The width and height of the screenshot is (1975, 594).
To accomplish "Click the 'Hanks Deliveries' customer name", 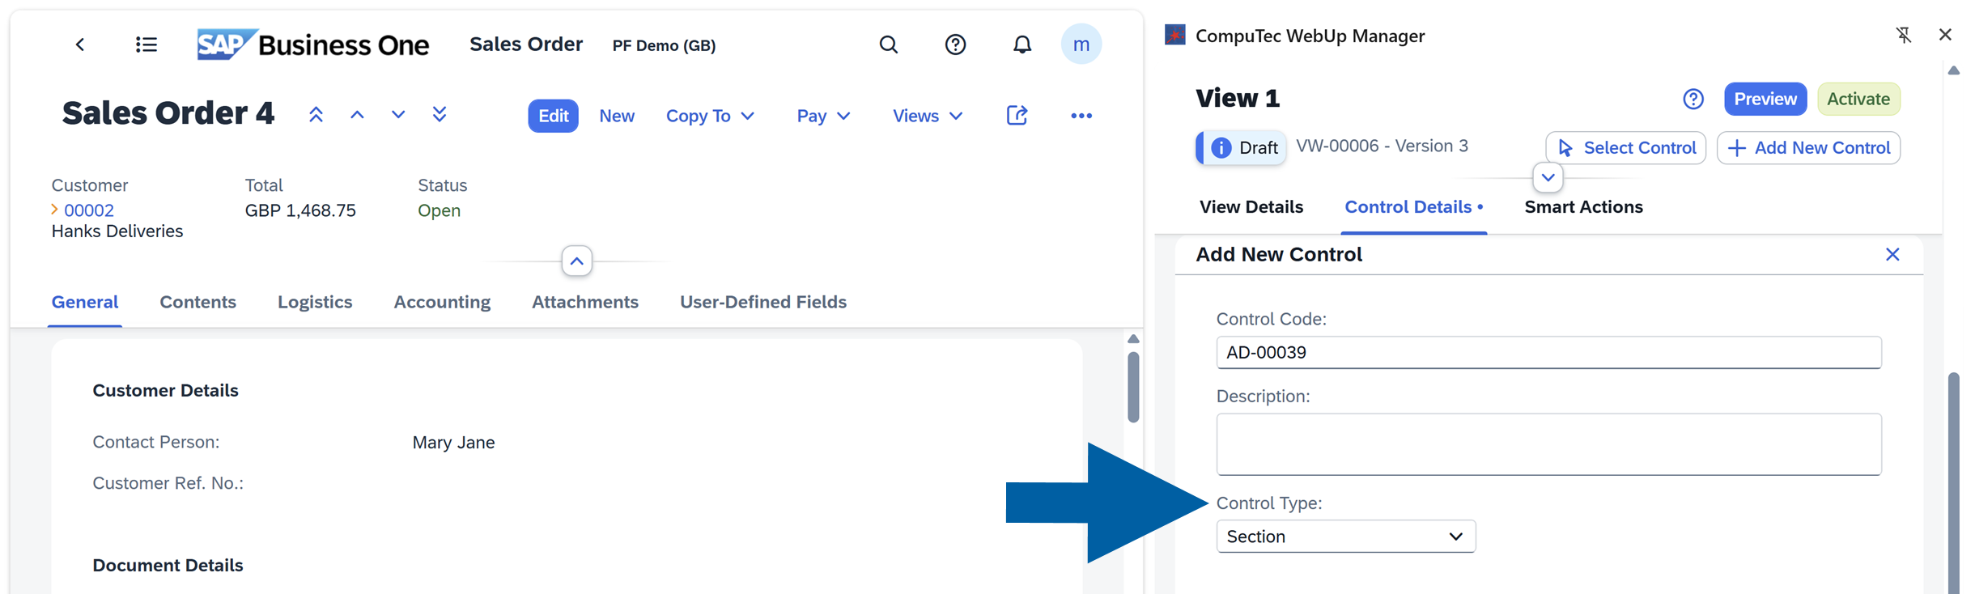I will 117,231.
